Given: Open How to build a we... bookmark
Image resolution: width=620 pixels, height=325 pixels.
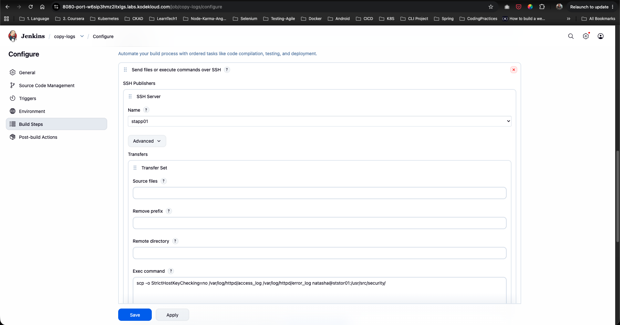Looking at the screenshot, I should pyautogui.click(x=524, y=19).
